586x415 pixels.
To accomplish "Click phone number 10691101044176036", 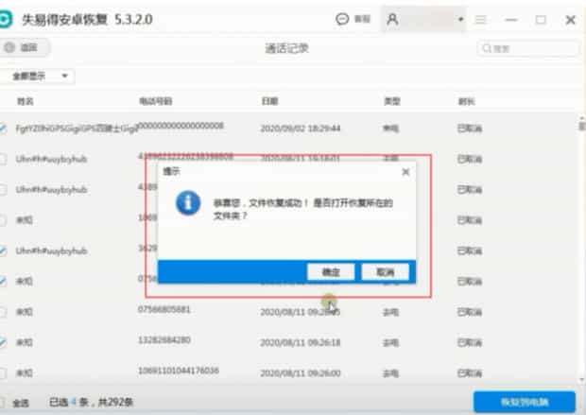I will pos(179,371).
